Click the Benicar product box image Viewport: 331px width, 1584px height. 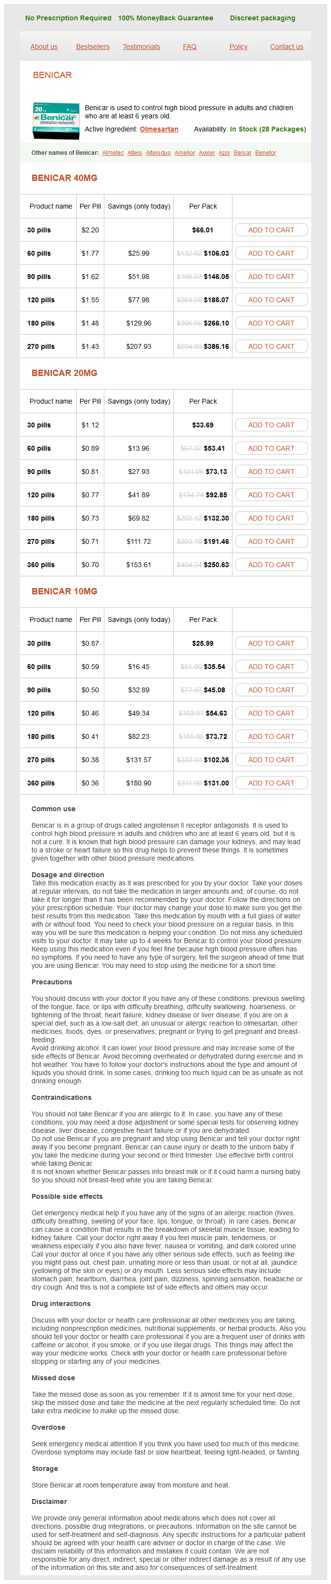56,119
